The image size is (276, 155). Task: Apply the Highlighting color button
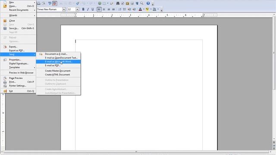(147, 9)
